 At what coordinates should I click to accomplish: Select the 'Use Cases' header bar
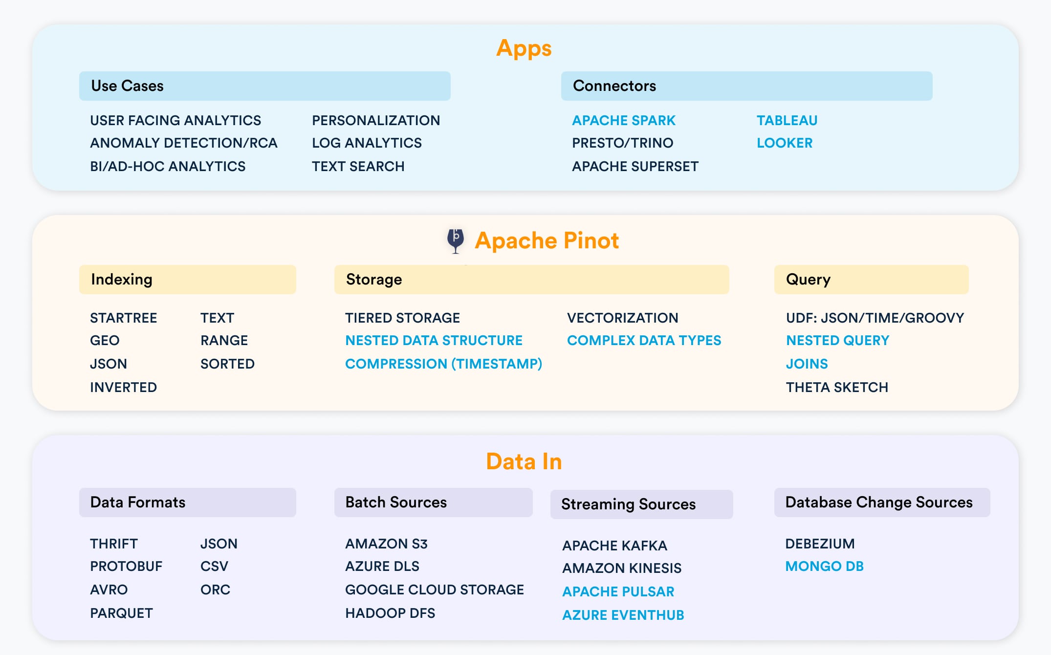(265, 86)
